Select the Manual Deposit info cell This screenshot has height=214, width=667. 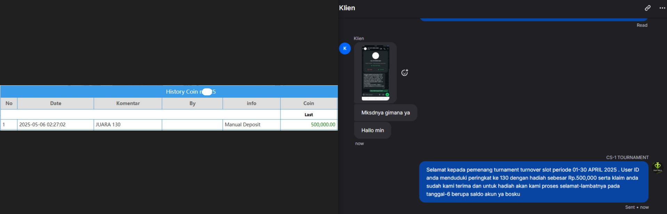(x=252, y=125)
